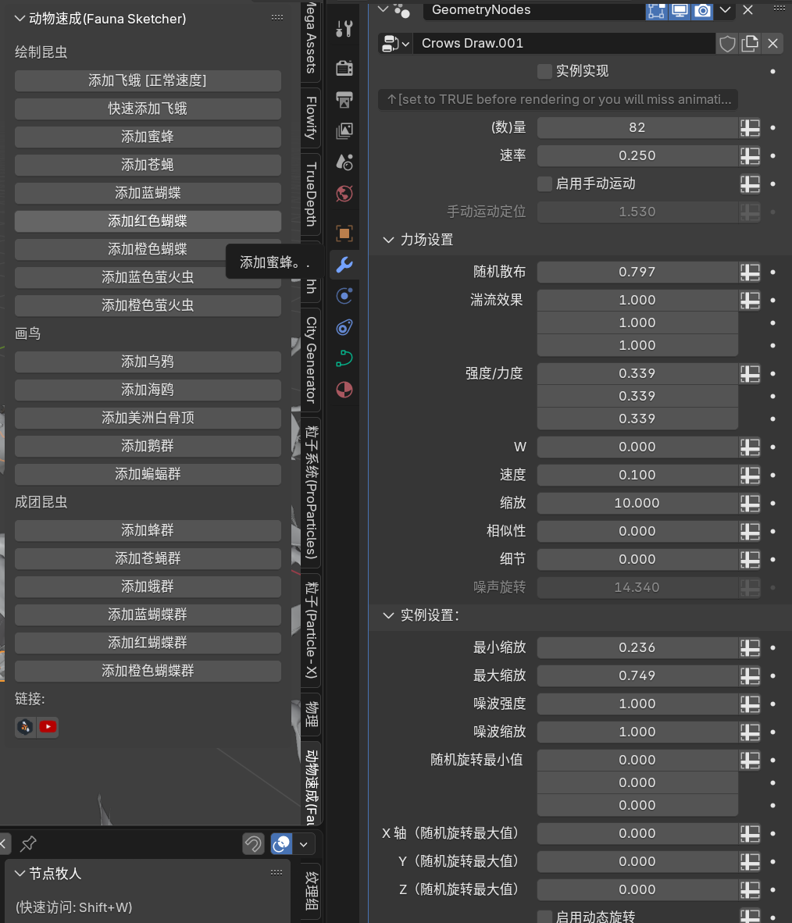Open GeometryNodes modifier extra options dropdown
The image size is (792, 923).
pyautogui.click(x=726, y=10)
